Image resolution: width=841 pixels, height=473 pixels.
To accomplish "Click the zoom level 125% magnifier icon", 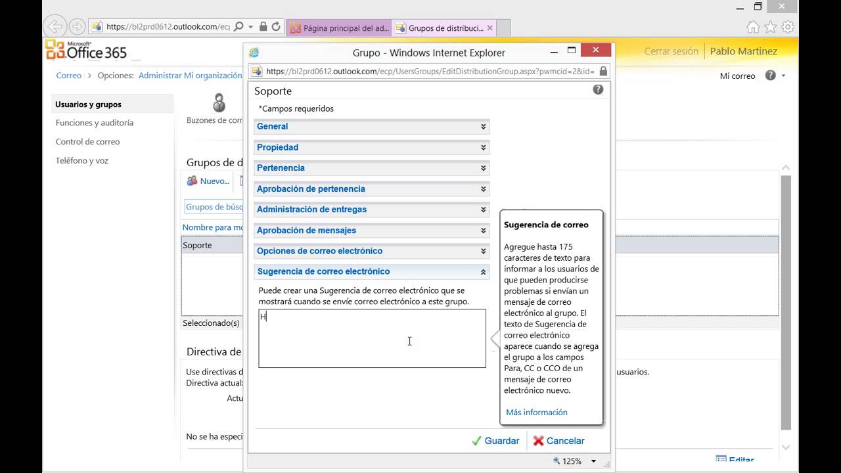I will (557, 461).
